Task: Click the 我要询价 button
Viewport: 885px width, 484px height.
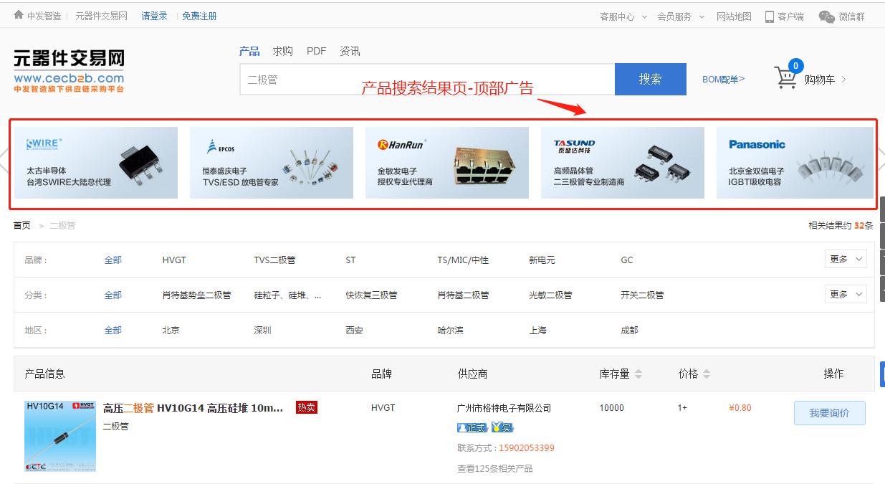Action: [x=829, y=413]
